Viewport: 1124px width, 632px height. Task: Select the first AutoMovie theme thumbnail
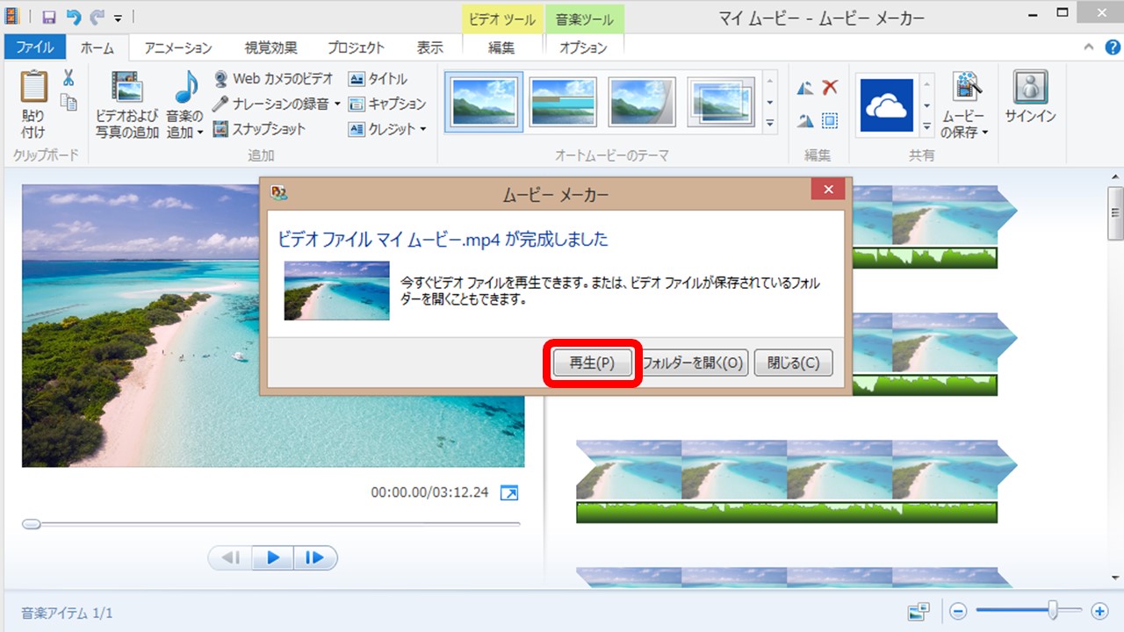click(484, 102)
